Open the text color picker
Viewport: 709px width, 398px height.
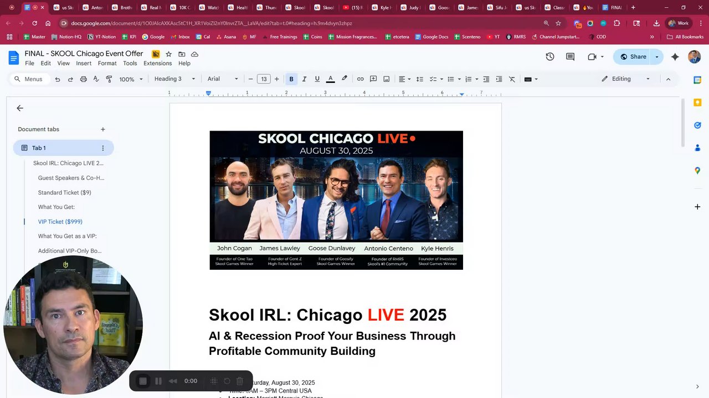click(x=331, y=79)
